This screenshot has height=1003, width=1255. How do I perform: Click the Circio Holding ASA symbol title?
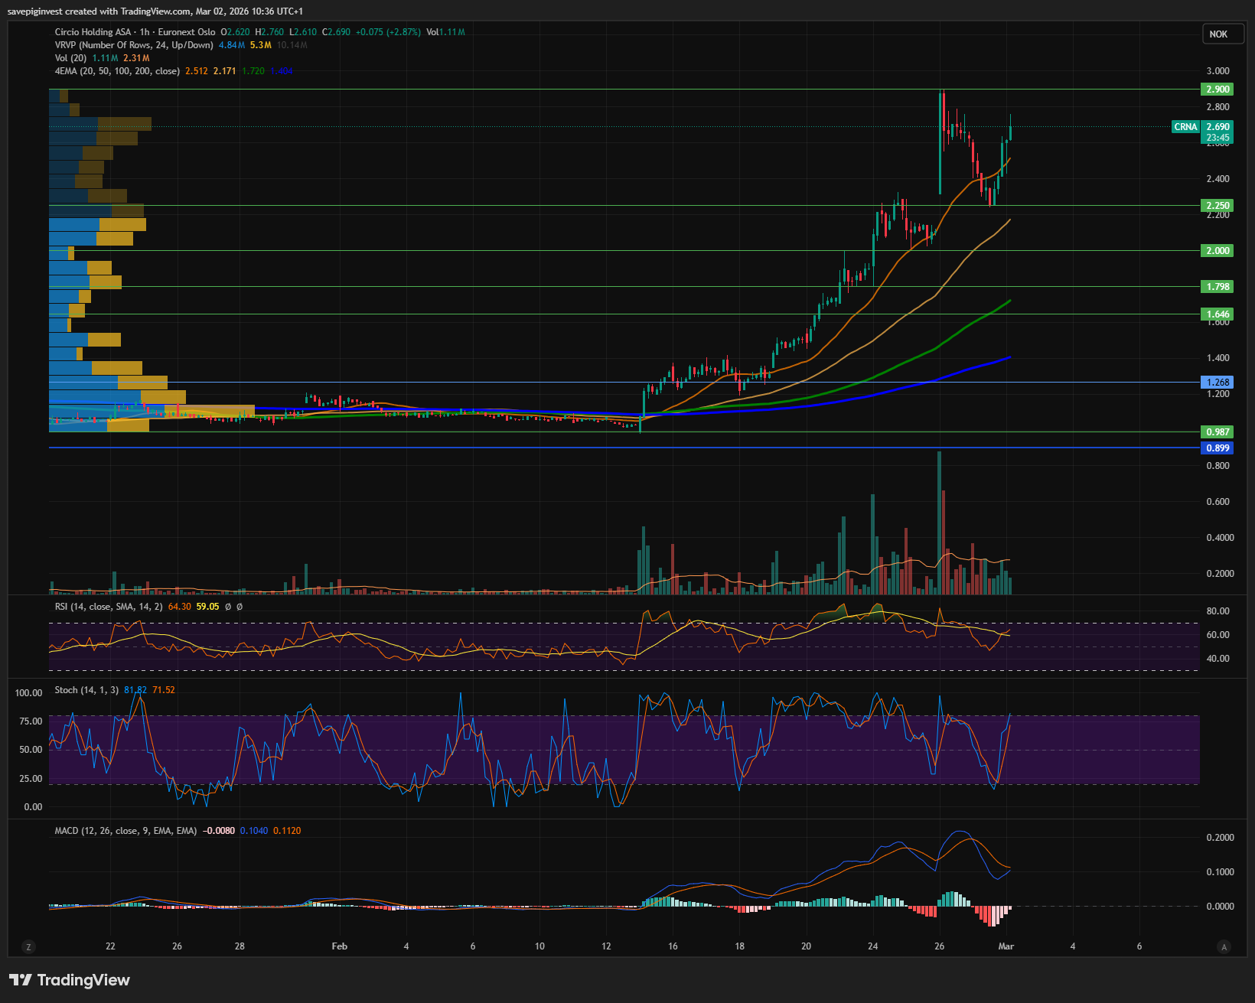pyautogui.click(x=93, y=32)
